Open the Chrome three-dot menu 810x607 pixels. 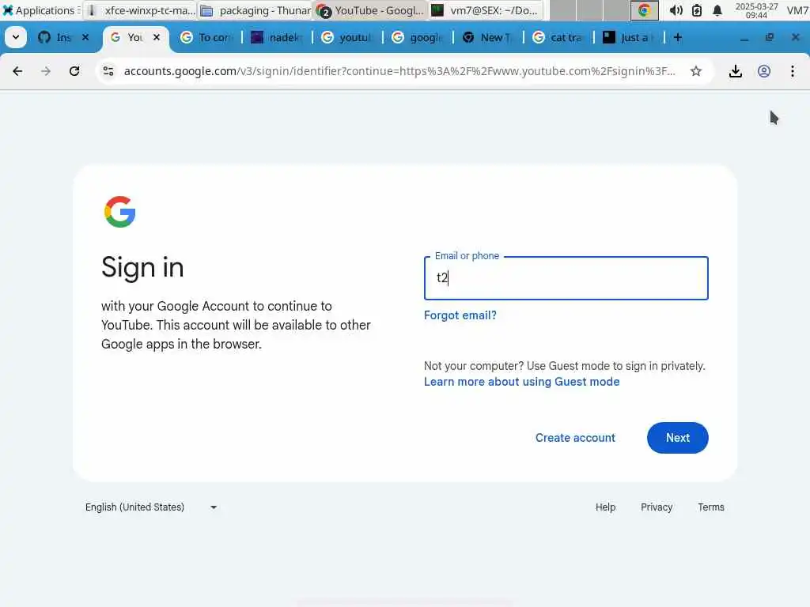point(793,71)
